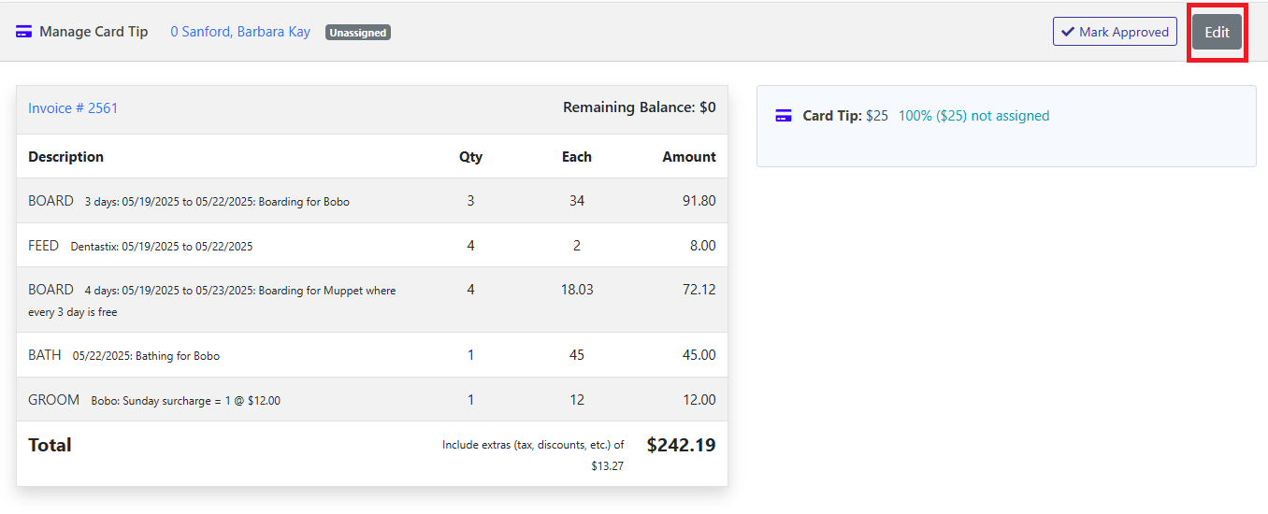Image resolution: width=1268 pixels, height=514 pixels.
Task: Click the Amount column header
Action: click(689, 157)
